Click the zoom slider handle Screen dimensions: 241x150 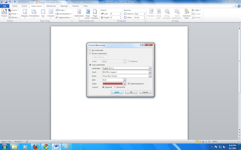[x=229, y=141]
